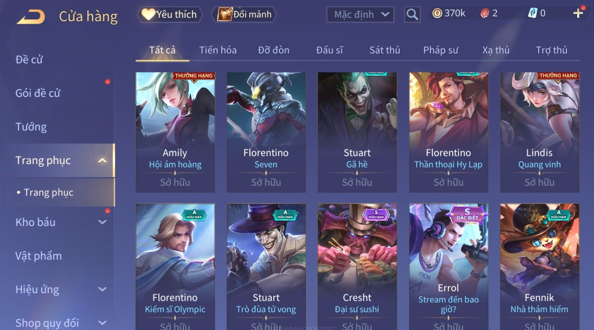Open Đổi mảnh fragment exchange
Image resolution: width=594 pixels, height=330 pixels.
coord(245,15)
